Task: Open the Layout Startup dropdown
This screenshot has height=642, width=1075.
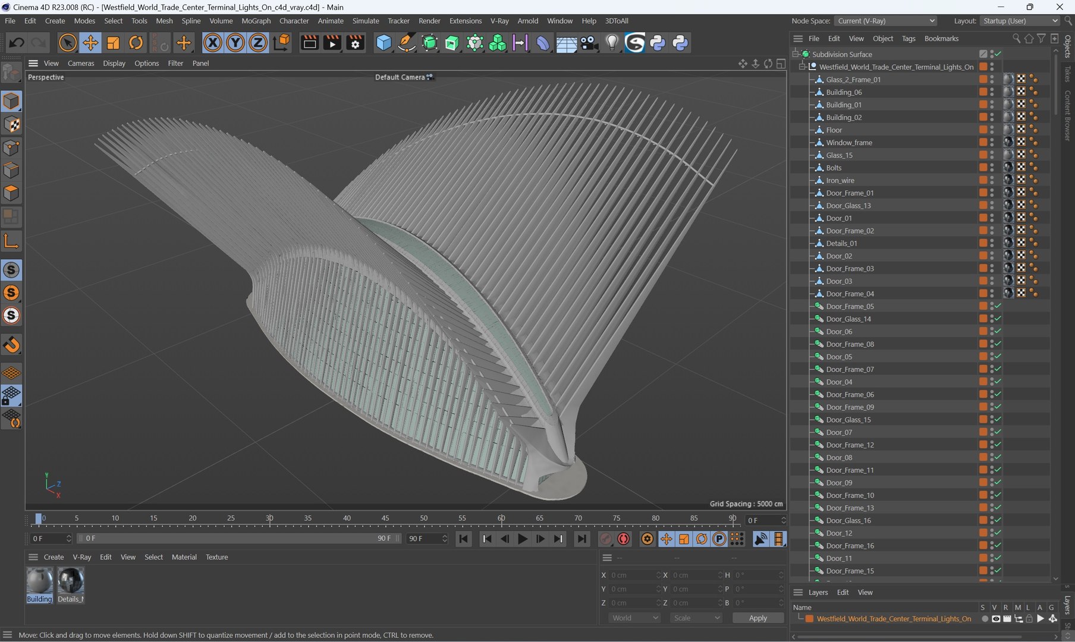Action: [1020, 21]
